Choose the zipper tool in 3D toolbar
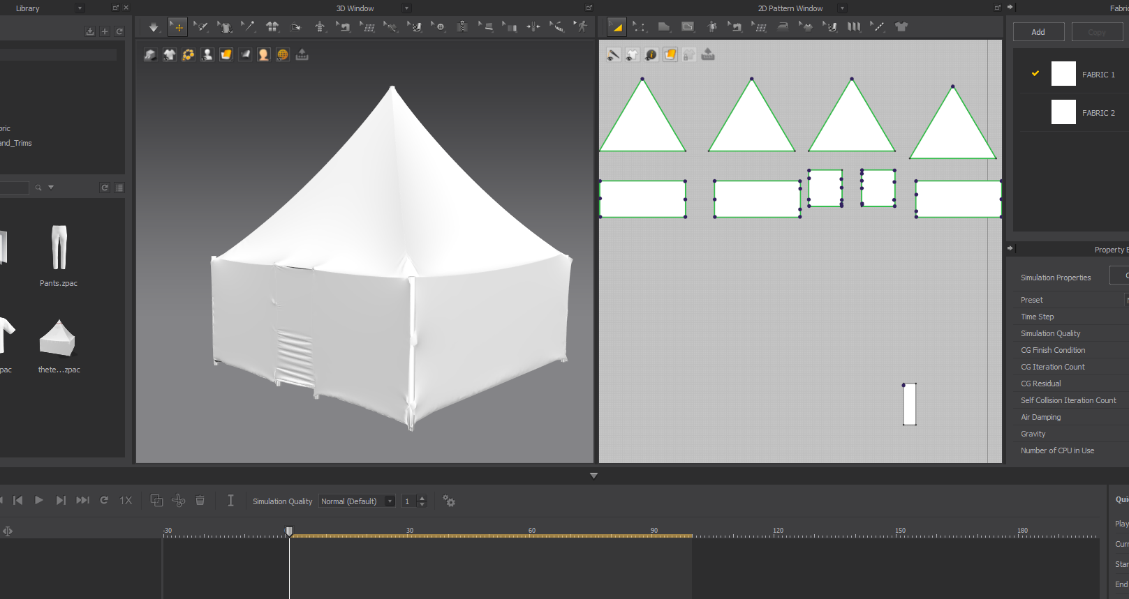1129x599 pixels. tap(462, 27)
